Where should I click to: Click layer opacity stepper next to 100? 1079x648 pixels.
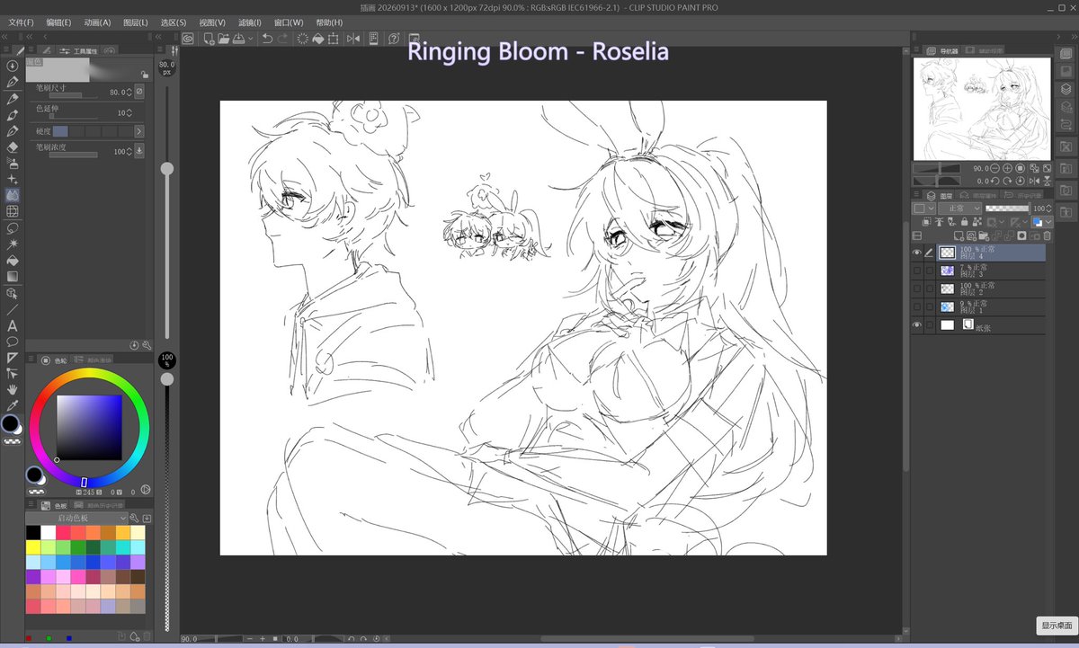1049,209
